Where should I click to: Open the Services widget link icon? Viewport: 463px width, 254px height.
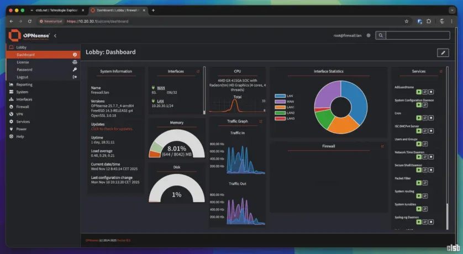tap(441, 71)
